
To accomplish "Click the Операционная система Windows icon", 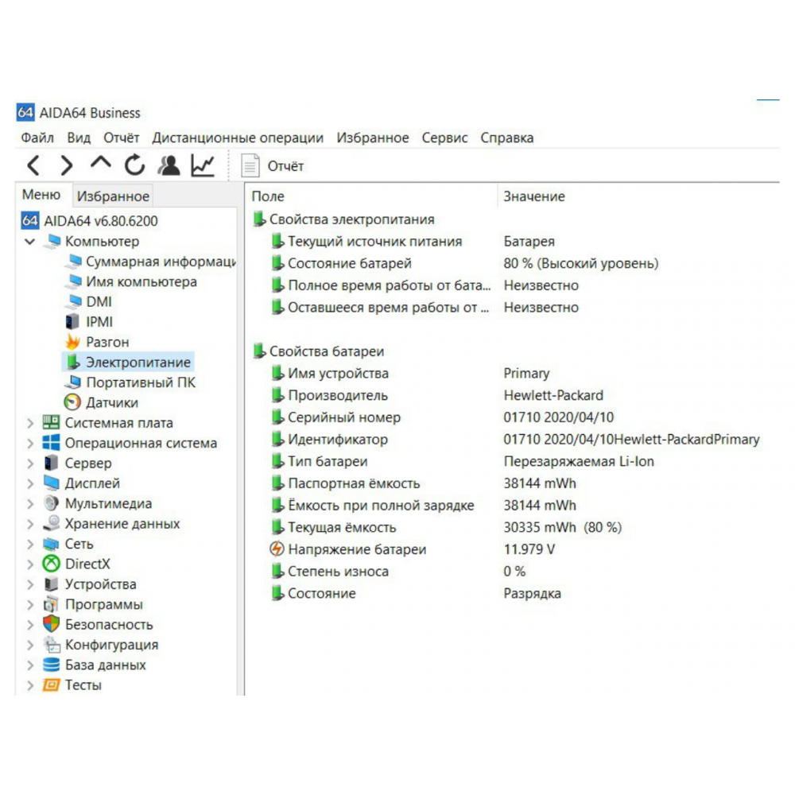I will (51, 443).
